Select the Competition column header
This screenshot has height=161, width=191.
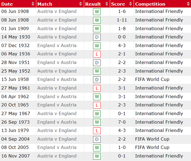(150, 4)
